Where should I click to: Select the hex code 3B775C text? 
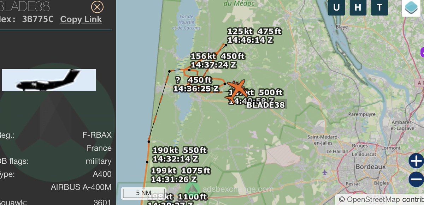coord(37,19)
